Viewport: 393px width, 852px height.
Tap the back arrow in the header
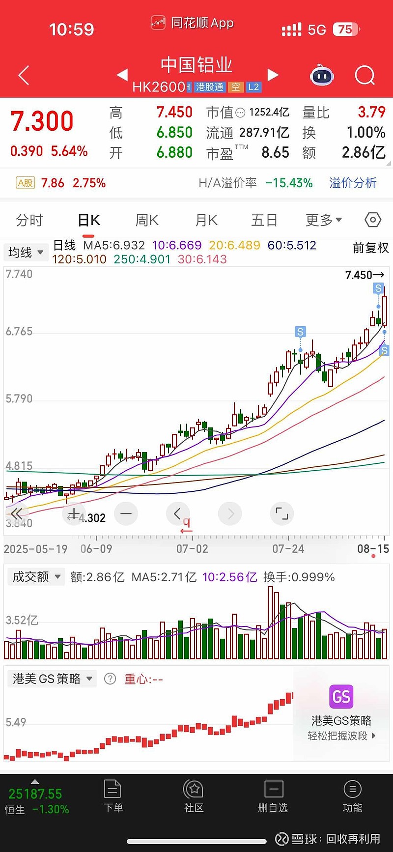coord(24,76)
